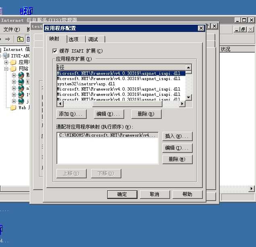
Task: Select the 网站 folder icon in the tree
Action: pyautogui.click(x=13, y=69)
